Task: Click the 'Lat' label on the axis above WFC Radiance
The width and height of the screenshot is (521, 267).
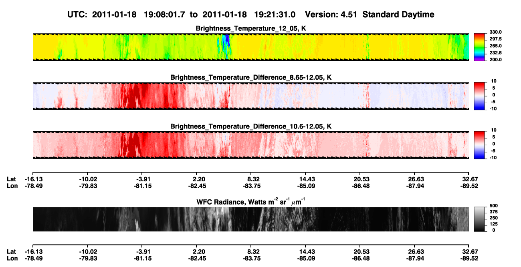Action: pos(12,179)
